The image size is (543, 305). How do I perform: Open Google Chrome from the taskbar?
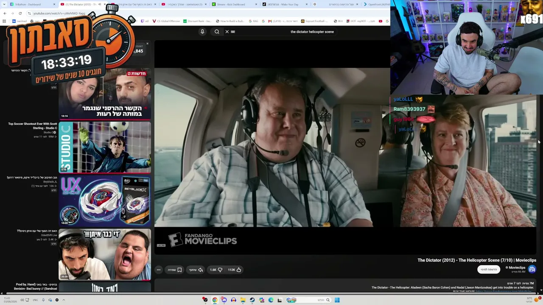coord(215,300)
